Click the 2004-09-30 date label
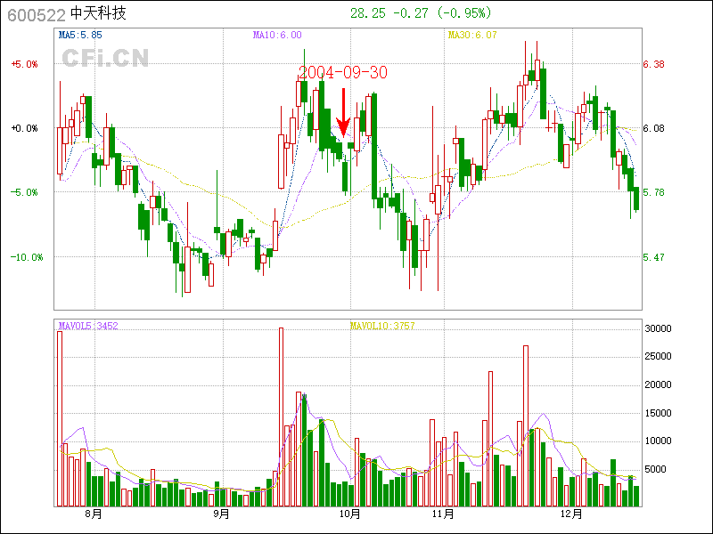 pos(343,72)
